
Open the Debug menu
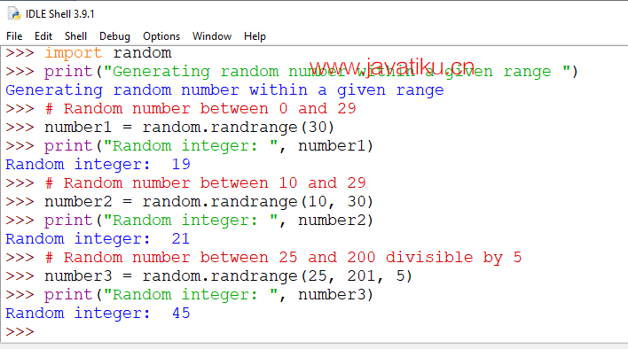tap(114, 36)
